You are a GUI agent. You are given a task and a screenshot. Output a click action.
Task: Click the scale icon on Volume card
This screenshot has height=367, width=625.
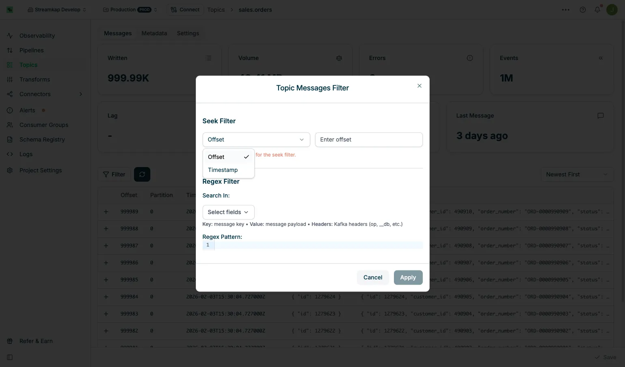tap(339, 58)
